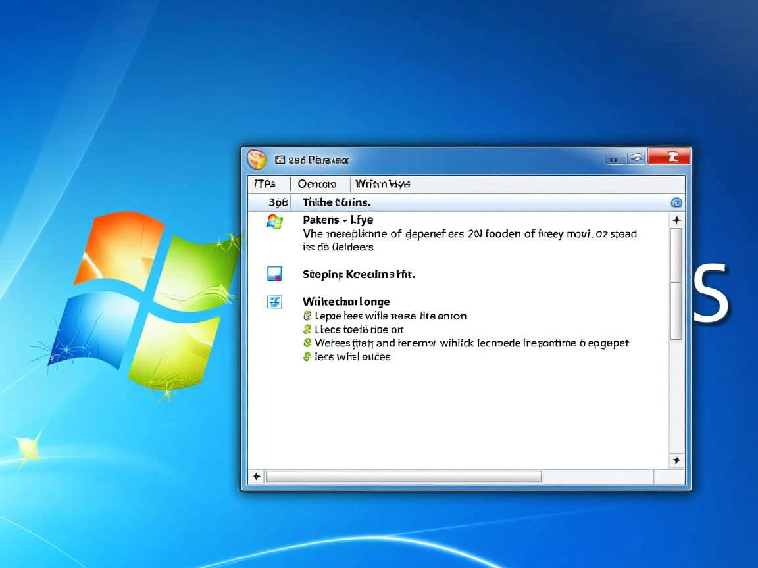The width and height of the screenshot is (758, 568).
Task: Click the application icon in the title bar
Action: pyautogui.click(x=257, y=159)
